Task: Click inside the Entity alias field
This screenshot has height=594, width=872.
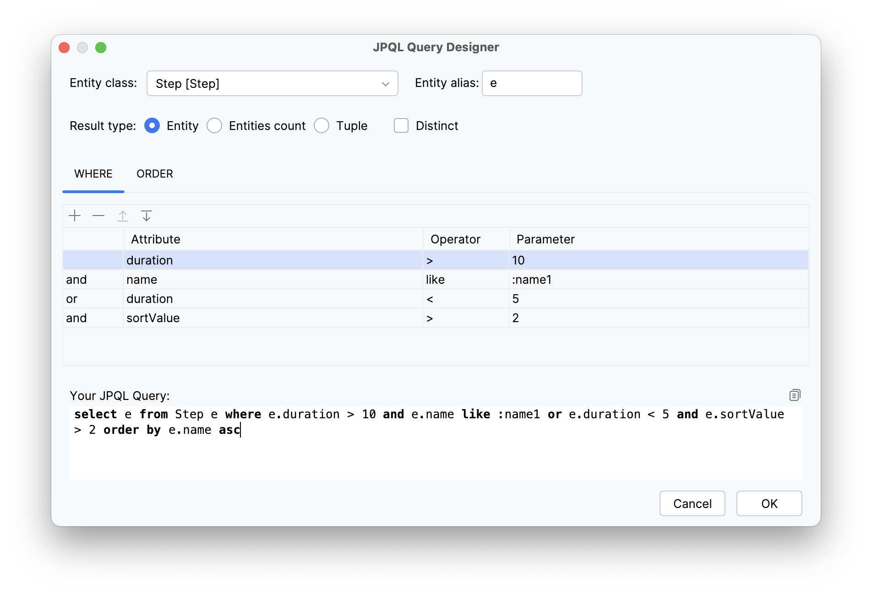Action: click(531, 83)
